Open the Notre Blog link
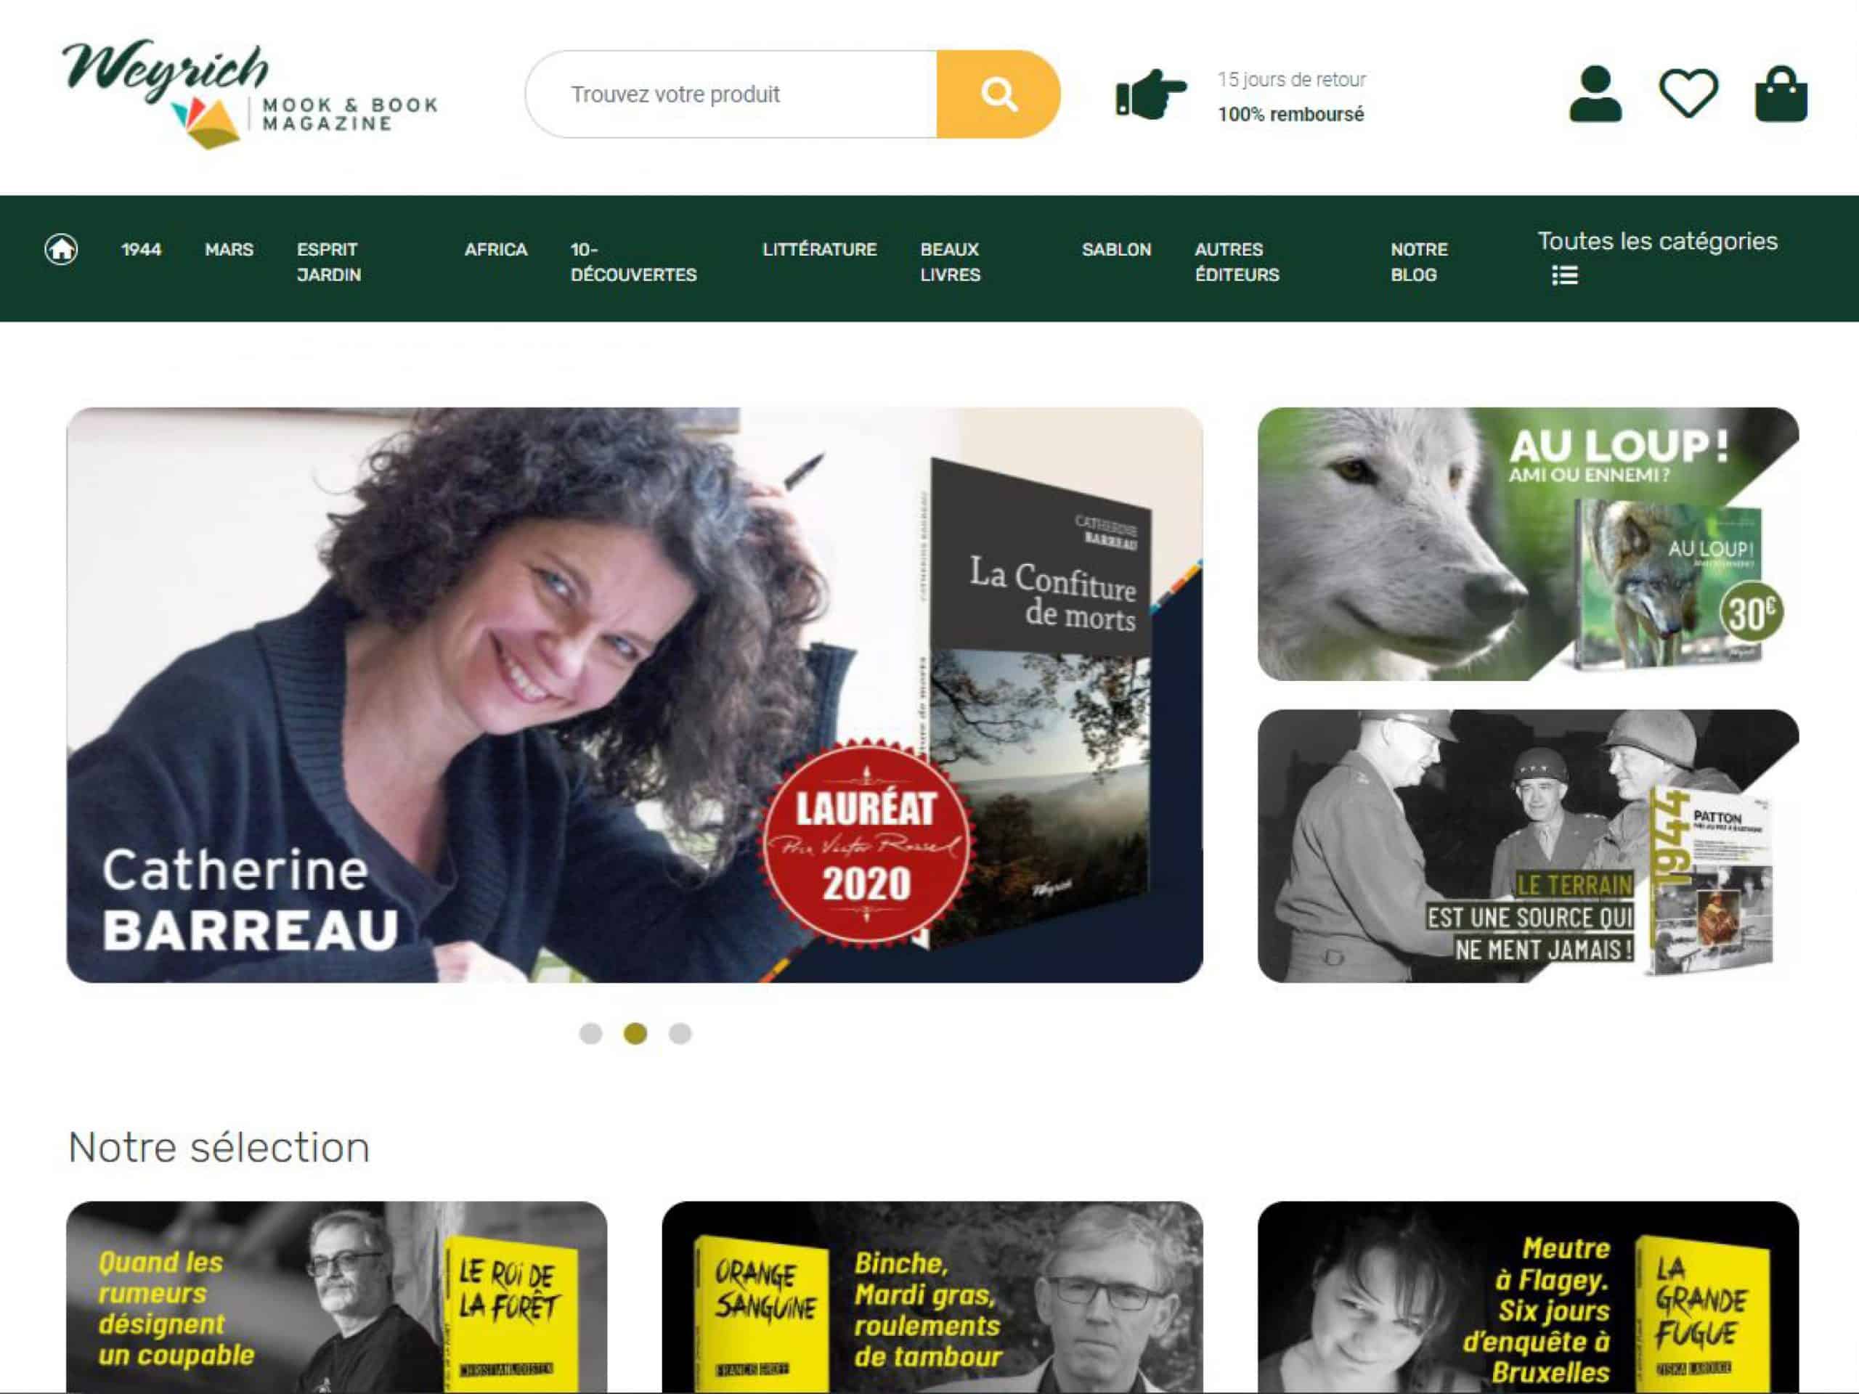Screen dimensions: 1859x1394 1419,262
